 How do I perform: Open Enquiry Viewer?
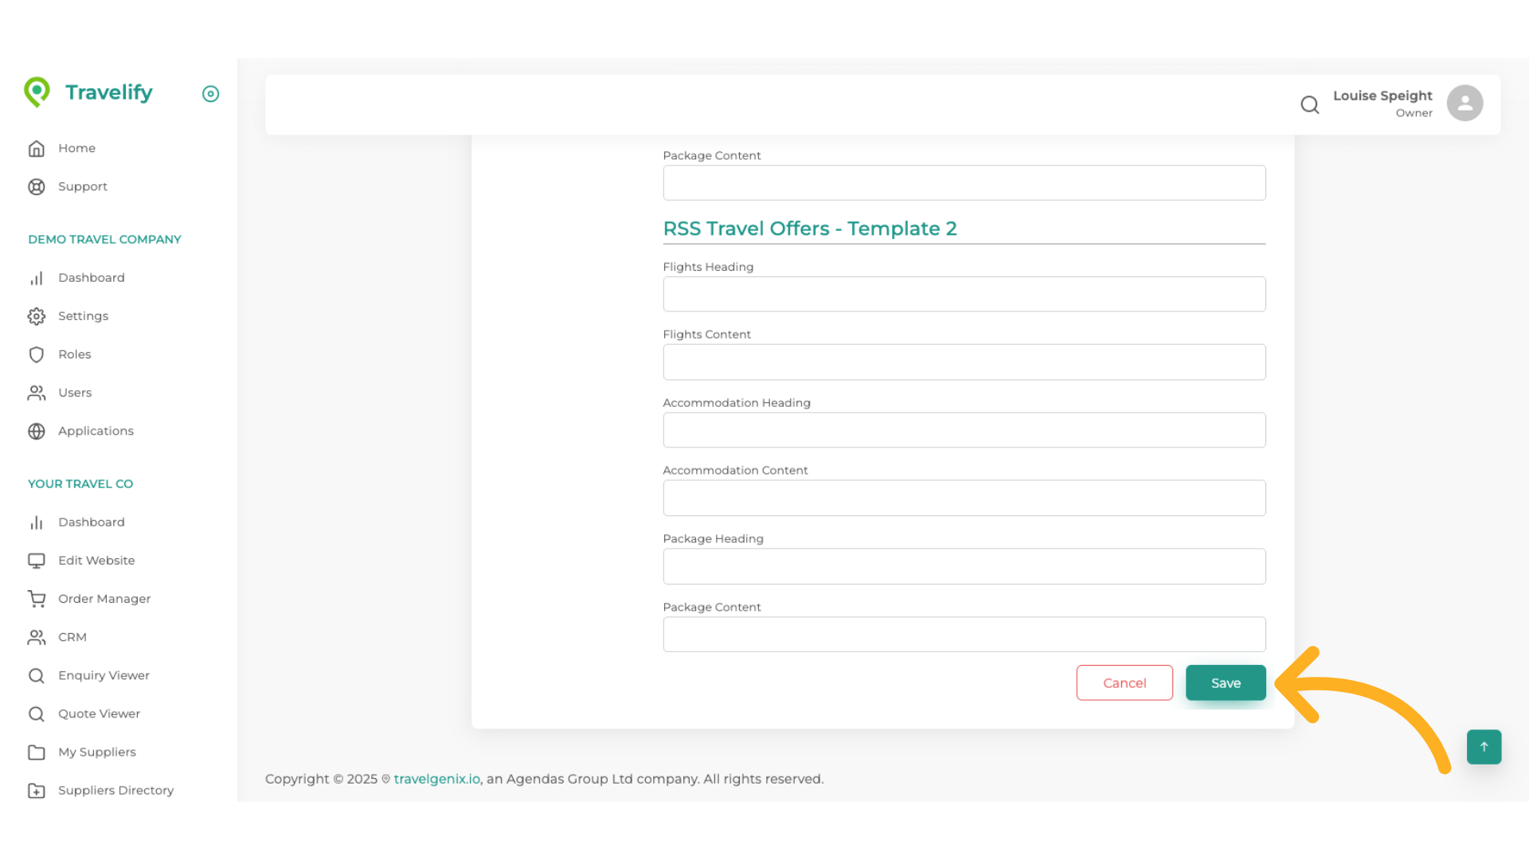104,675
